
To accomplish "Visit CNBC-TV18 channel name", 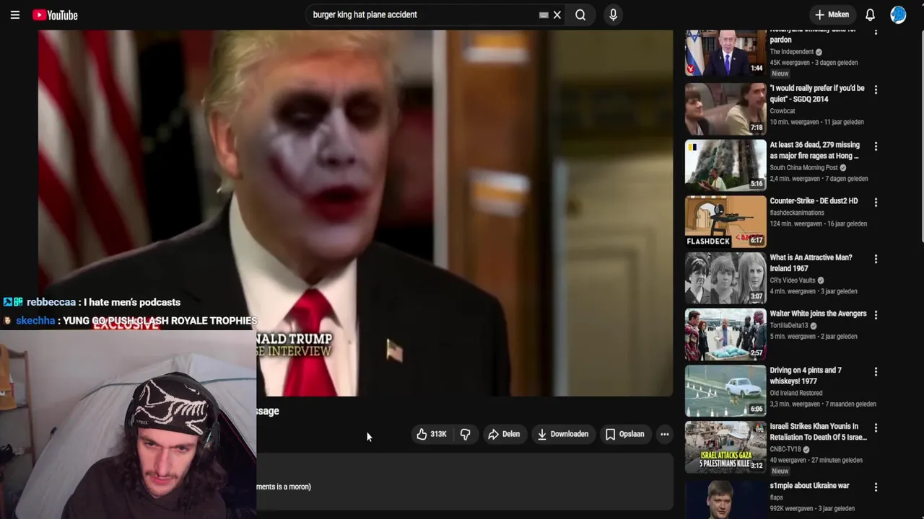I will [x=786, y=449].
